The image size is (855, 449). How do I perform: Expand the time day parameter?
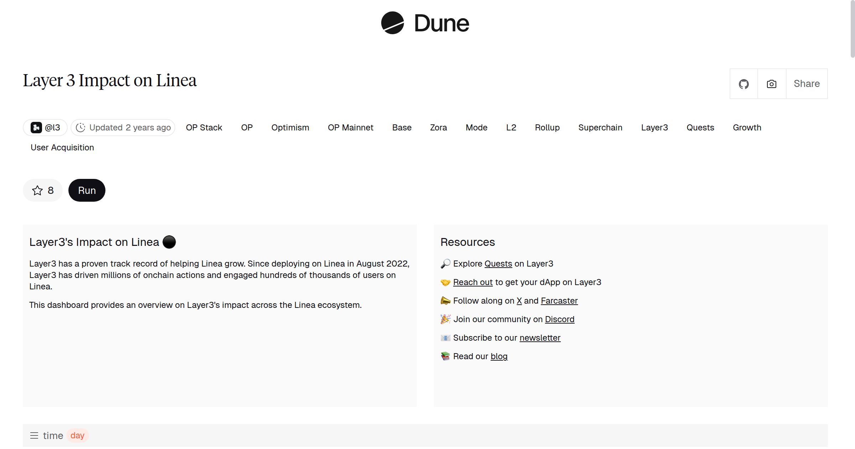click(x=77, y=435)
